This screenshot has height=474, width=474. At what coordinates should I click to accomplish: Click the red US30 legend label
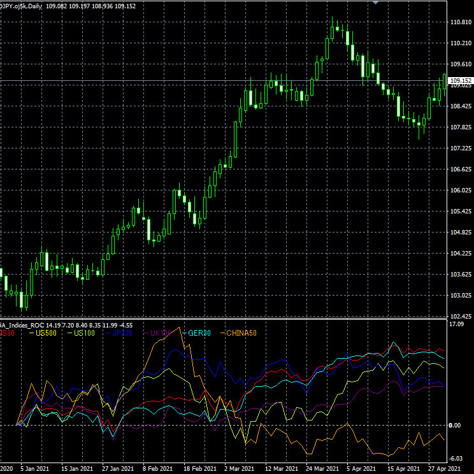point(7,333)
